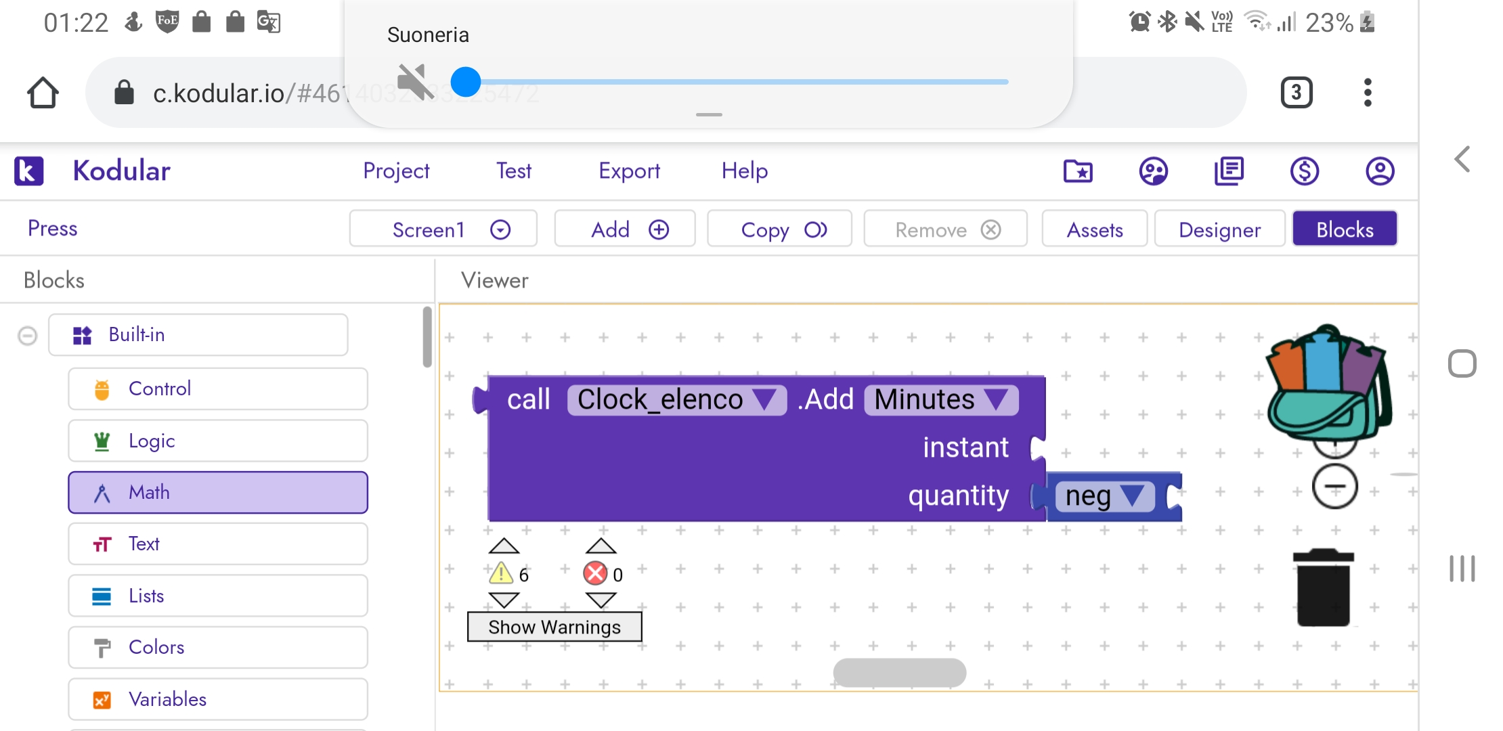Click the zoom out minus button

[1334, 487]
